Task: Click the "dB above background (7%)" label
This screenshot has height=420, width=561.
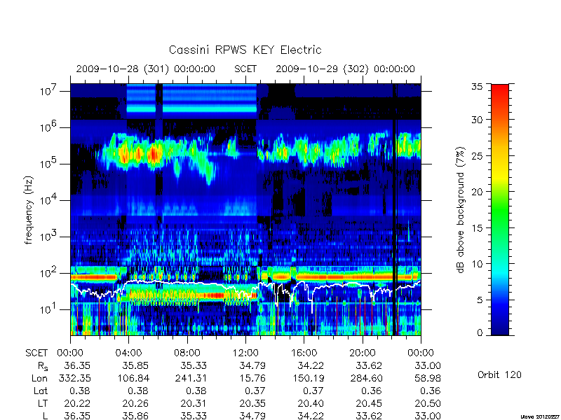Action: (x=461, y=210)
